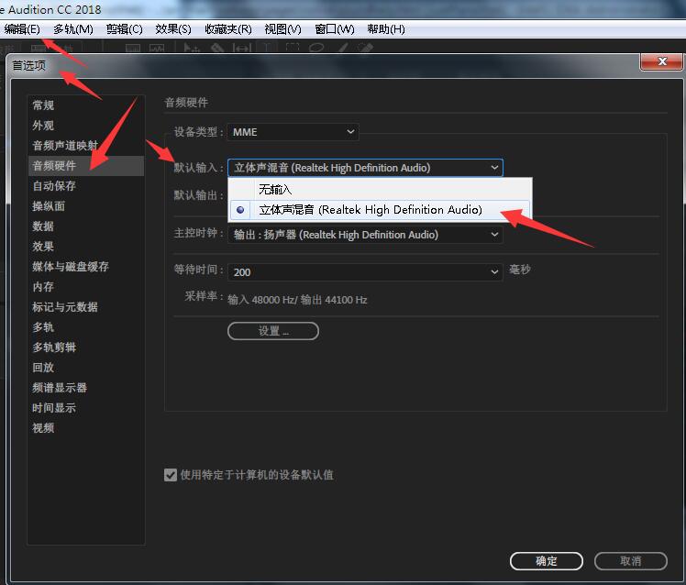The height and width of the screenshot is (585, 686).
Task: Toggle 使用特定于计算机的设备默认值 checkbox
Action: pyautogui.click(x=171, y=475)
